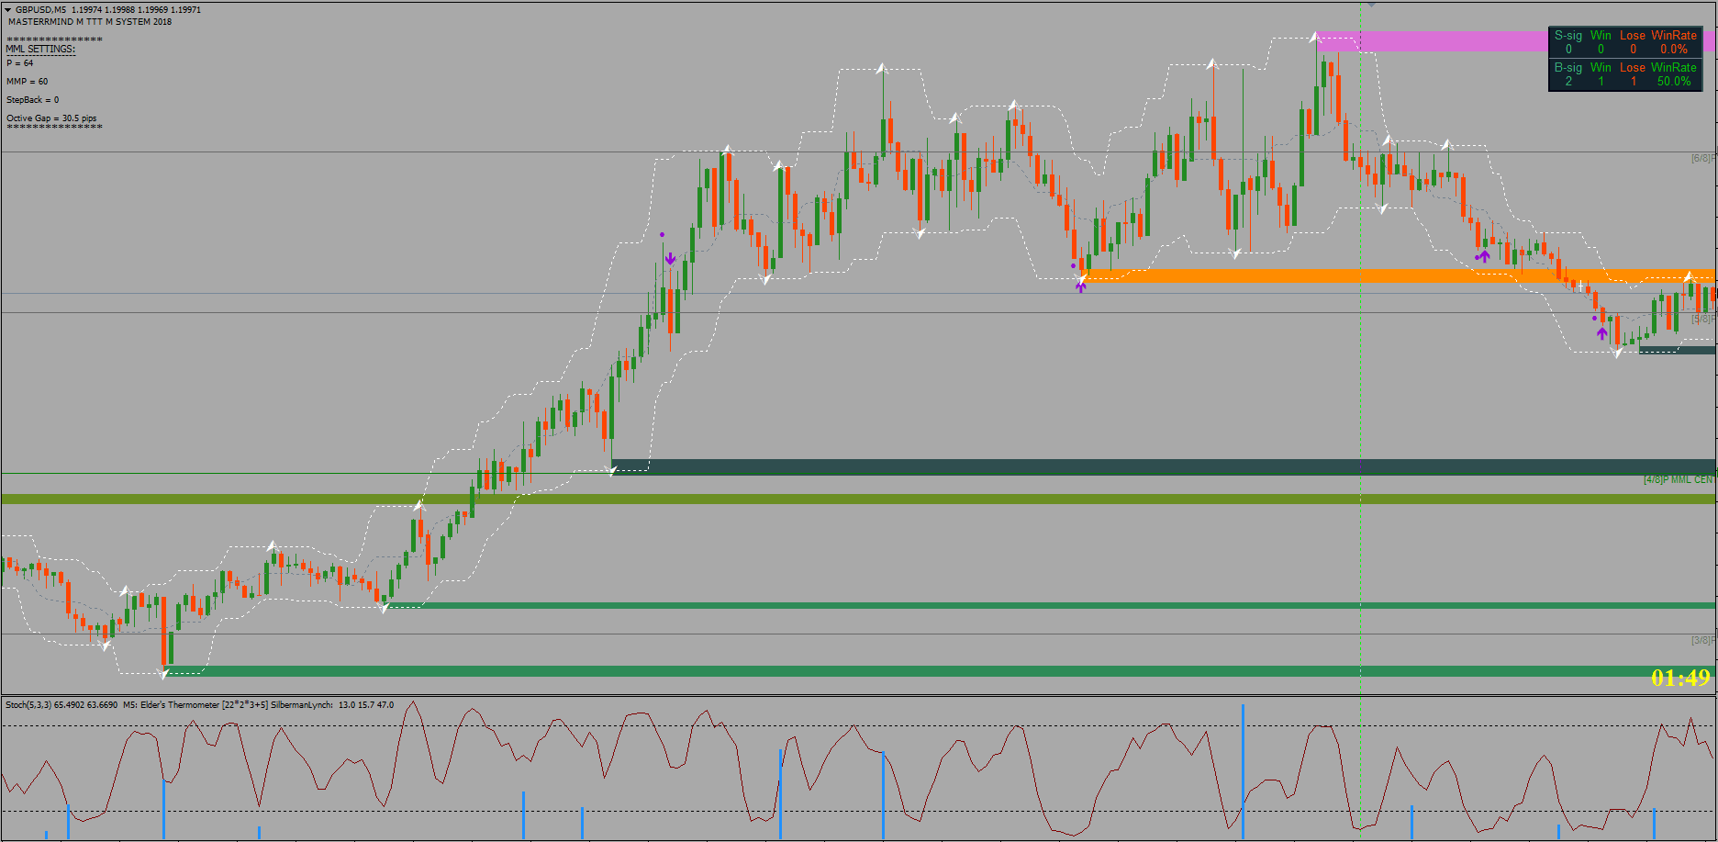
Task: Click the SilbermanLynch indicator label
Action: click(x=303, y=705)
